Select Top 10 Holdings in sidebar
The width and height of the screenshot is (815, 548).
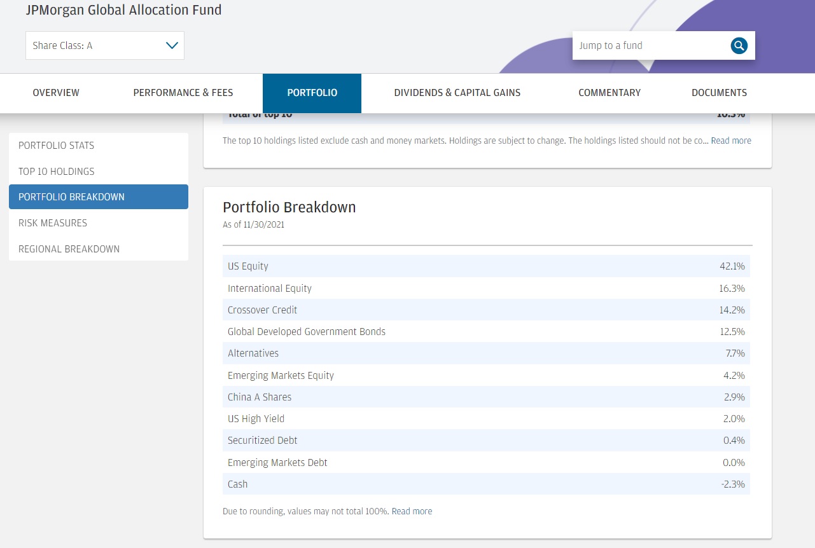point(56,172)
